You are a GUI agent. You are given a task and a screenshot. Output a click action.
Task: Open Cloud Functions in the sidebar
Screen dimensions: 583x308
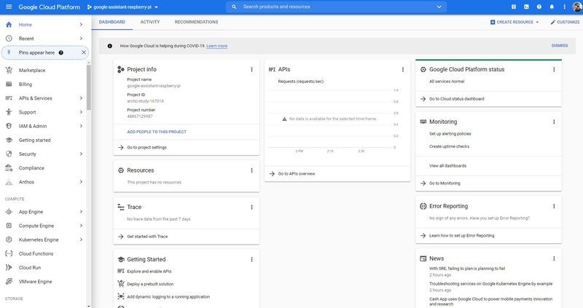(x=36, y=253)
